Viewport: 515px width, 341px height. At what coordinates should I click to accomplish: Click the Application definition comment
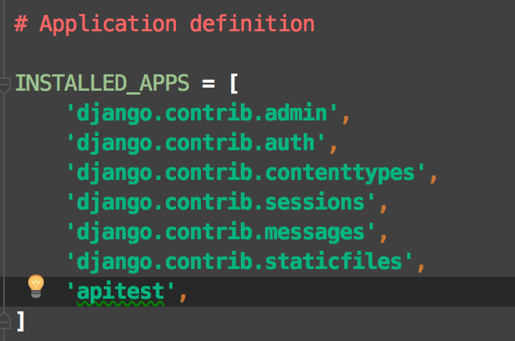point(164,24)
